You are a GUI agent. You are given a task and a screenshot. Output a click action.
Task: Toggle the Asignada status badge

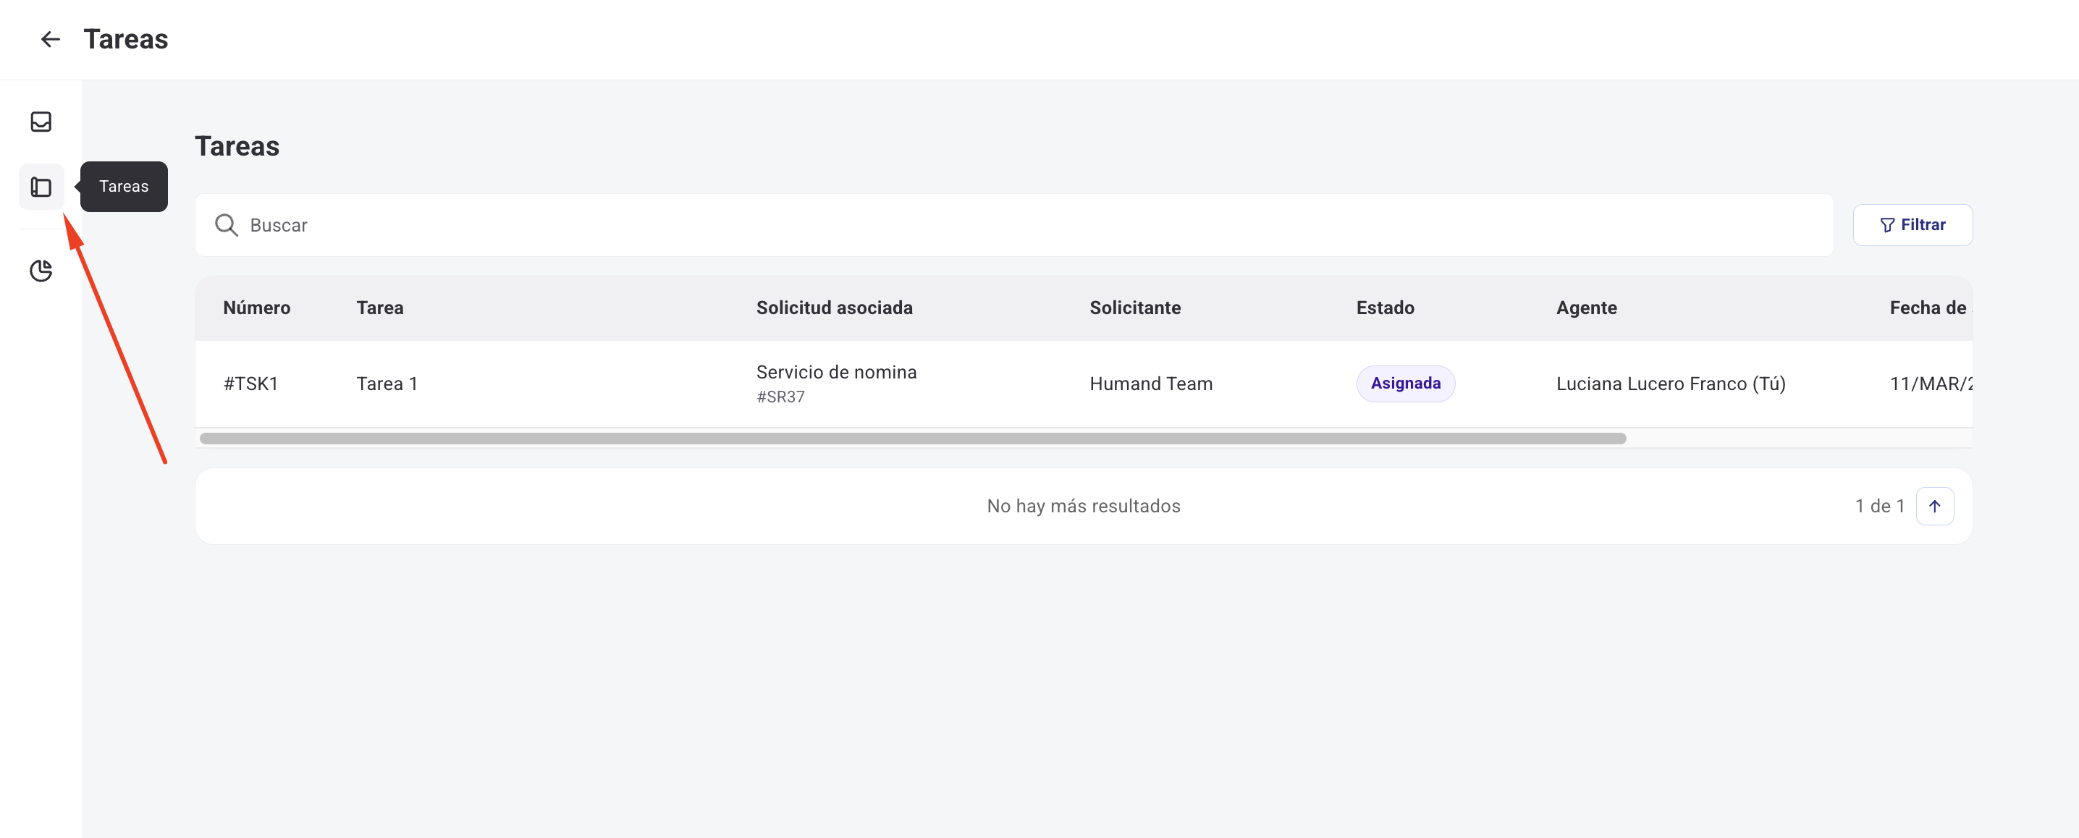(x=1405, y=383)
